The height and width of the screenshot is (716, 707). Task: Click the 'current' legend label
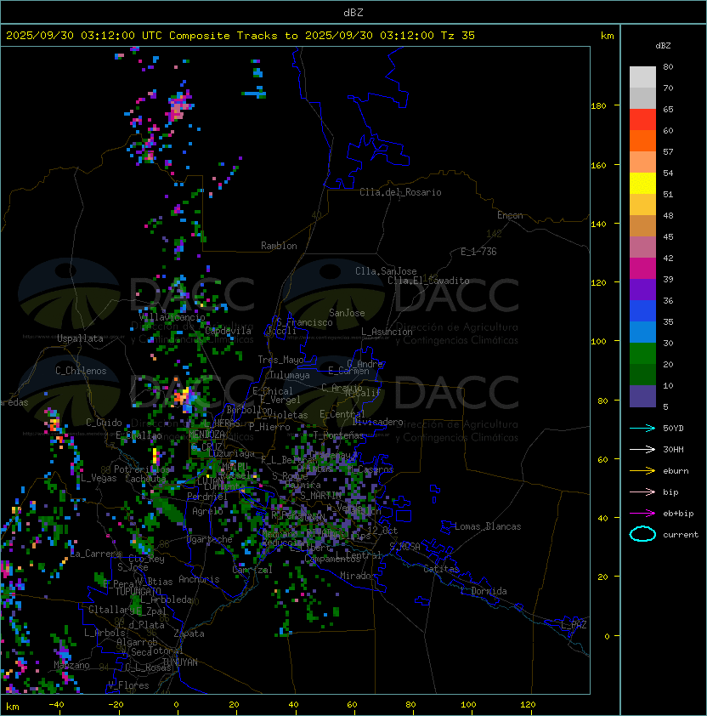coord(681,535)
